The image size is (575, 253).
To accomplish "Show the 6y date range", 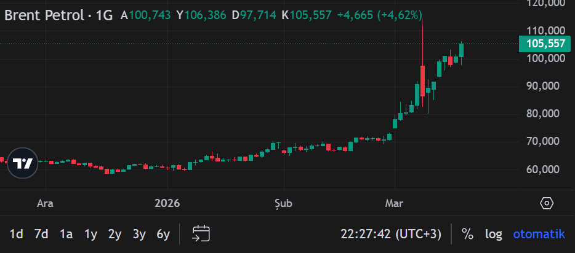I will [x=163, y=234].
